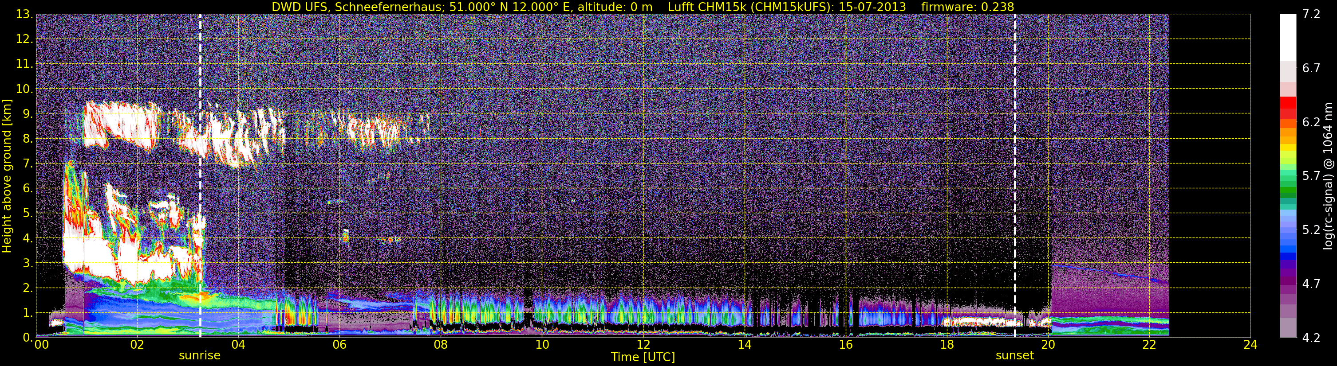
Task: Select the white dashed sunset marker line
Action: coord(1015,175)
